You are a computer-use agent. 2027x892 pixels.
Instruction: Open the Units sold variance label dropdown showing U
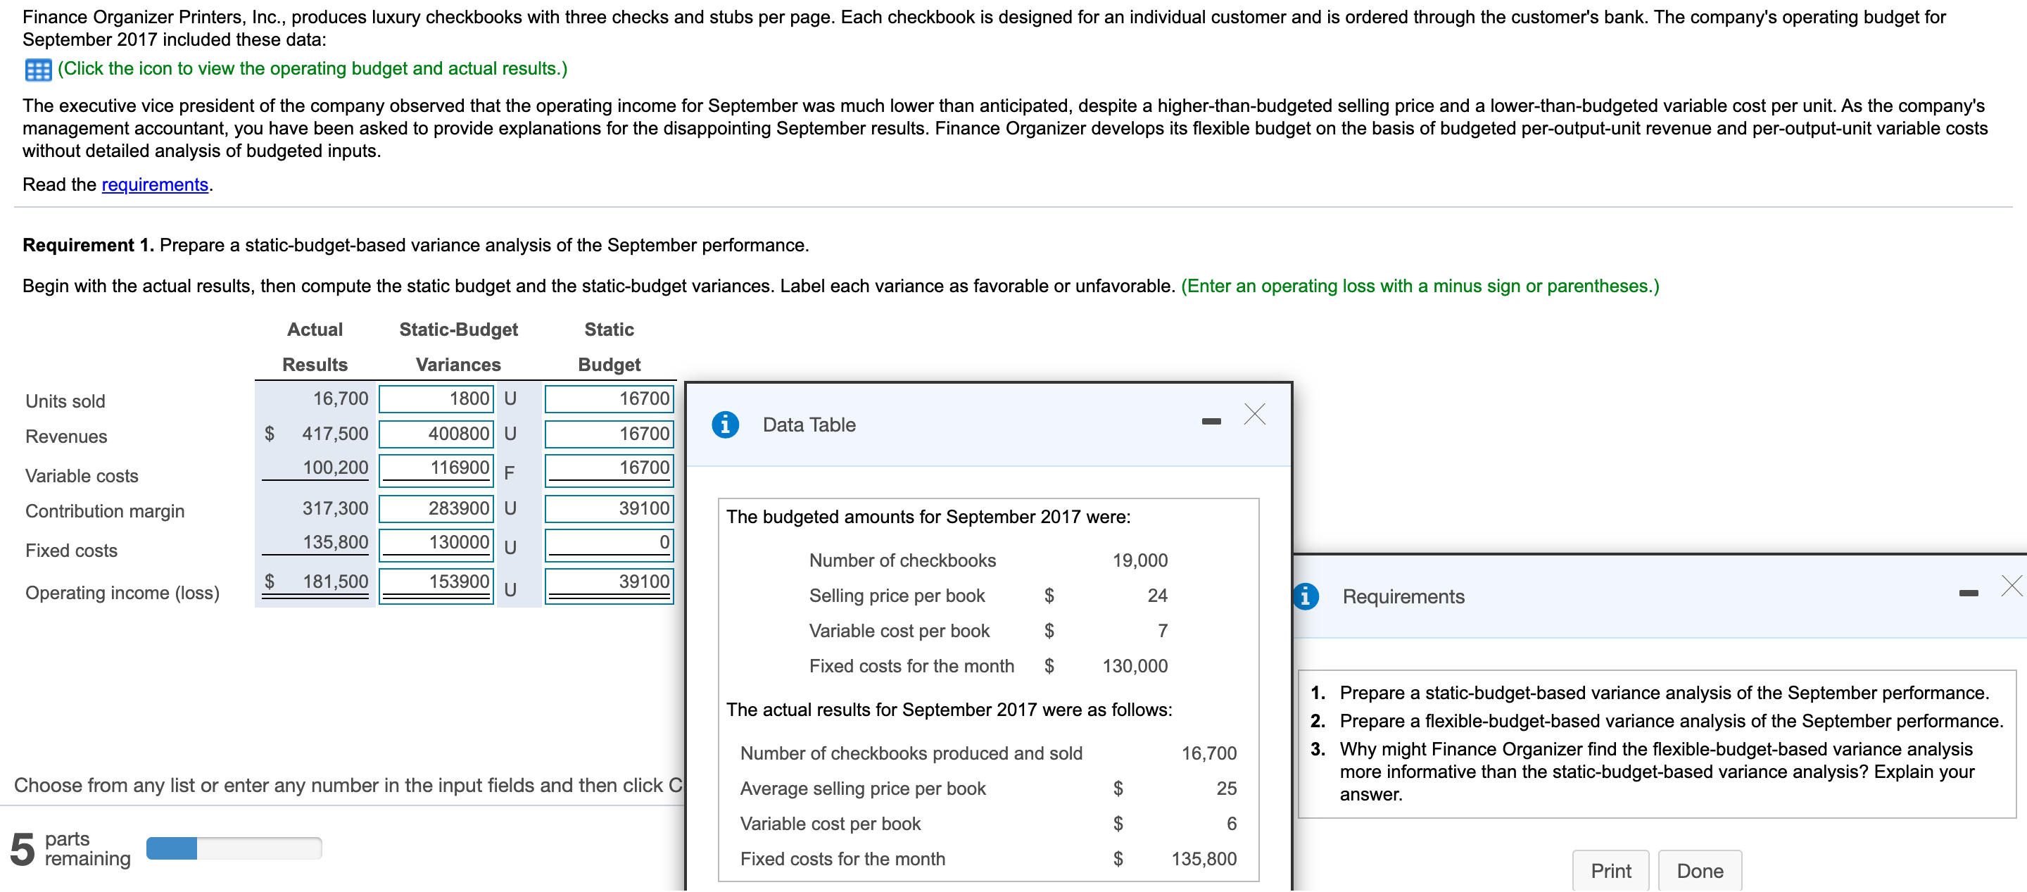[510, 398]
